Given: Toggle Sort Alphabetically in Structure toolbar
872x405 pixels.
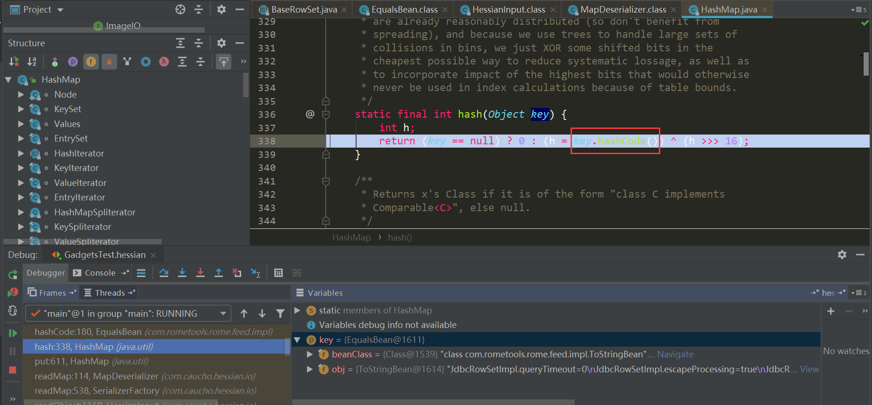Looking at the screenshot, I should [32, 62].
